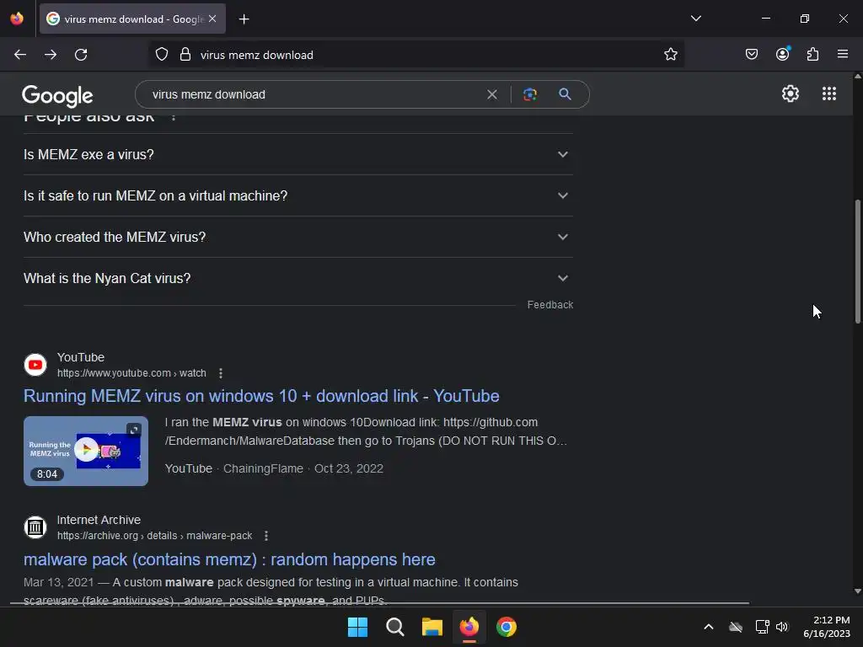This screenshot has height=647, width=863.
Task: Click the 'ChainingFlame' channel text
Action: pos(263,468)
